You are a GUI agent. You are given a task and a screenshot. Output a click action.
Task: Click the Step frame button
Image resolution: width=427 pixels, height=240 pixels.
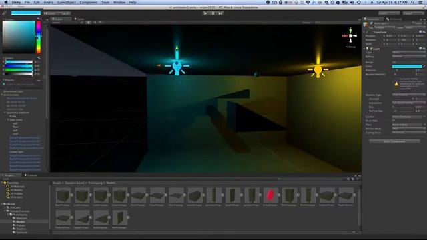tap(221, 13)
